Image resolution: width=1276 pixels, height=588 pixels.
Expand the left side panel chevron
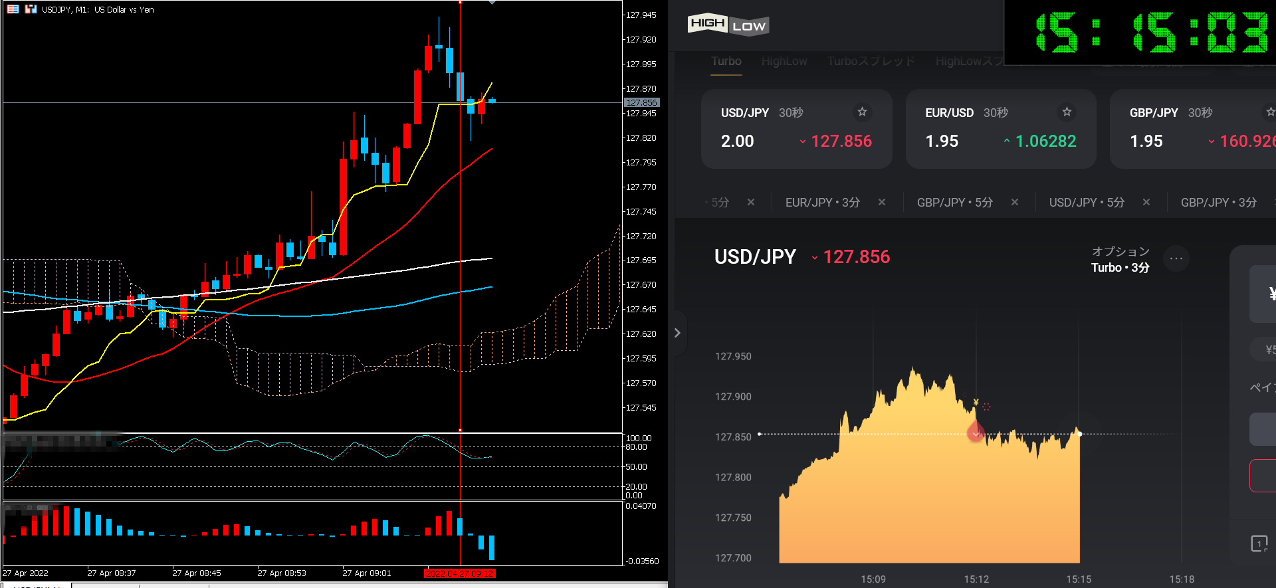[x=677, y=333]
